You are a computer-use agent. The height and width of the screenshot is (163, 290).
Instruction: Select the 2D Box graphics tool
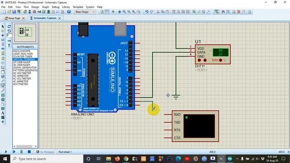(3, 95)
